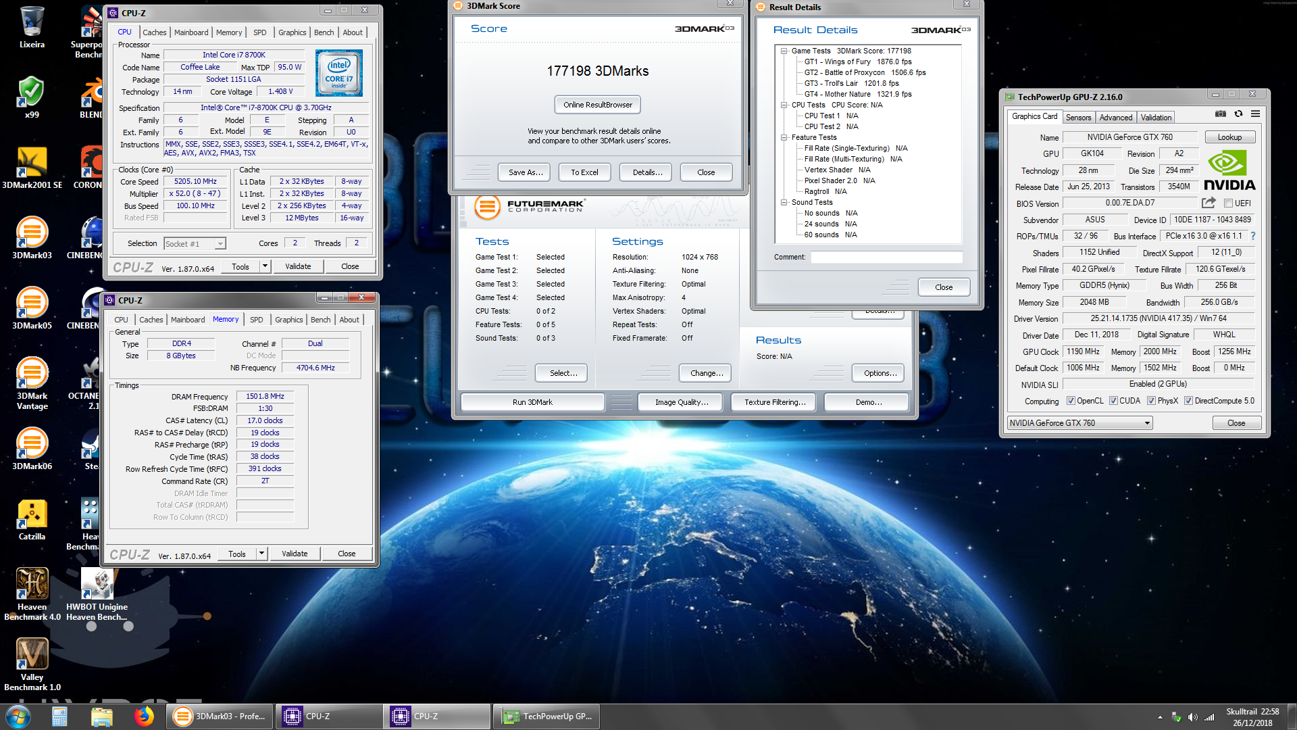Screen dimensions: 1297x730
Task: Open the SPD tab in the CPU-Z Memory window
Action: click(257, 320)
